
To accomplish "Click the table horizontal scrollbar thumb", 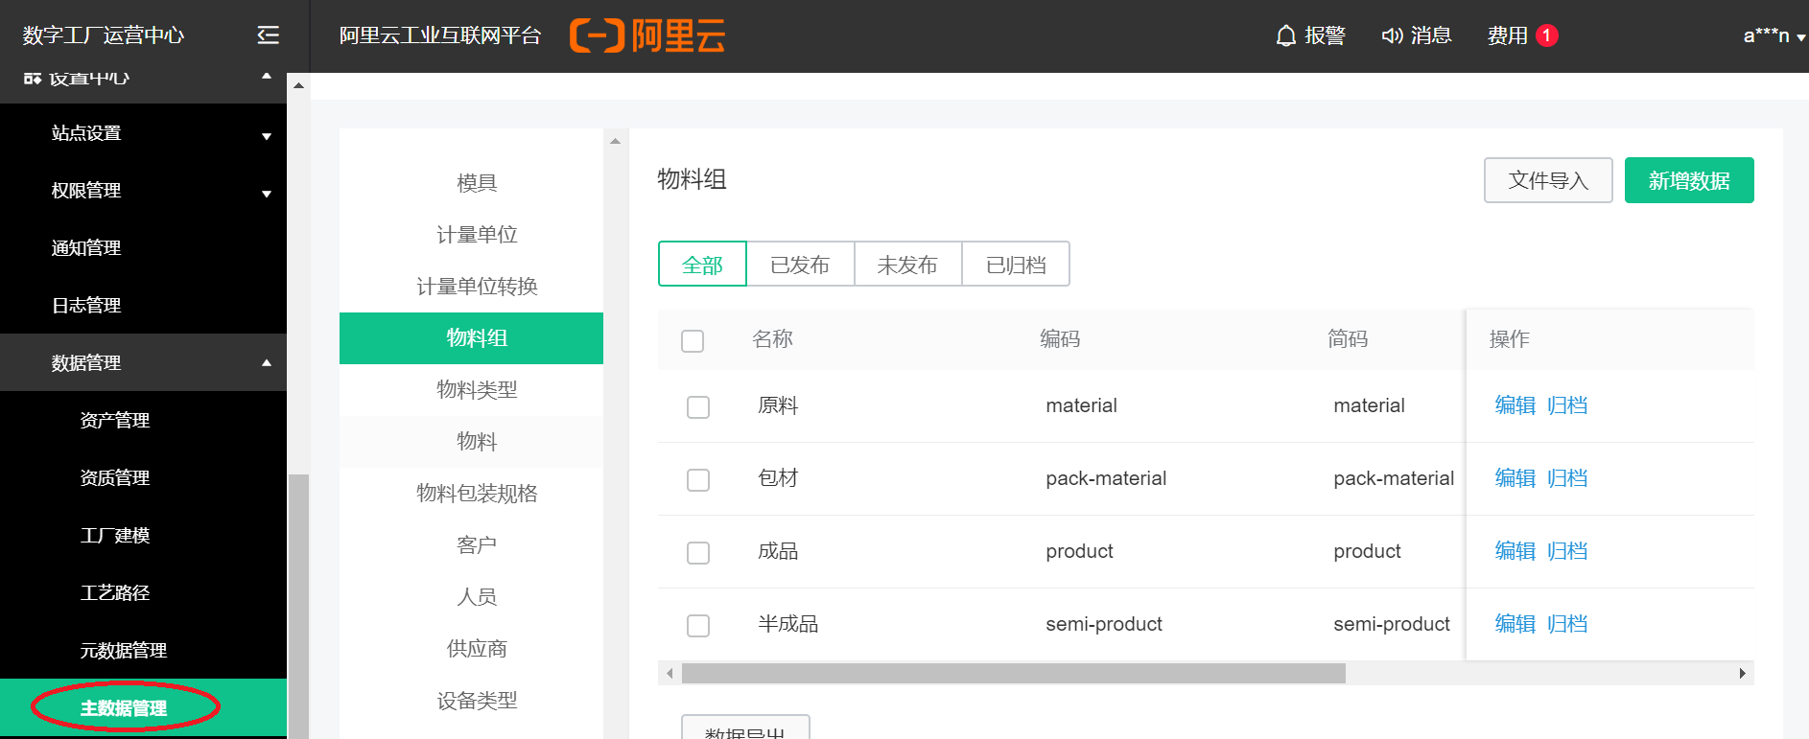I will pos(1014,673).
